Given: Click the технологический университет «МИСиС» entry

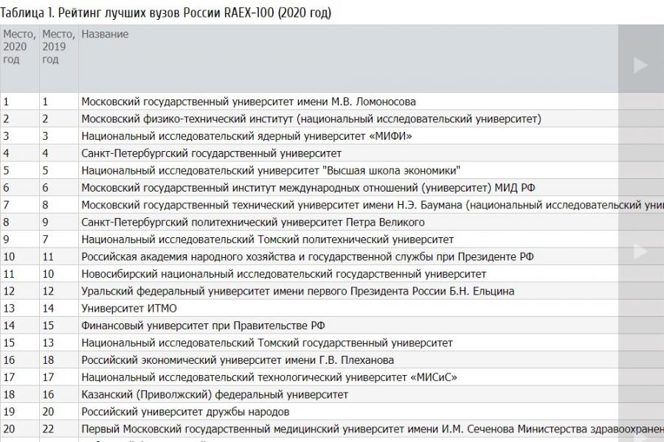Looking at the screenshot, I should (x=269, y=377).
